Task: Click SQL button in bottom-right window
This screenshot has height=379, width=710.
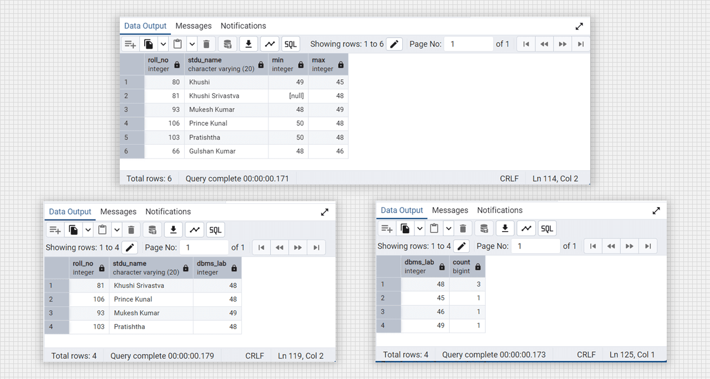Action: (x=547, y=228)
